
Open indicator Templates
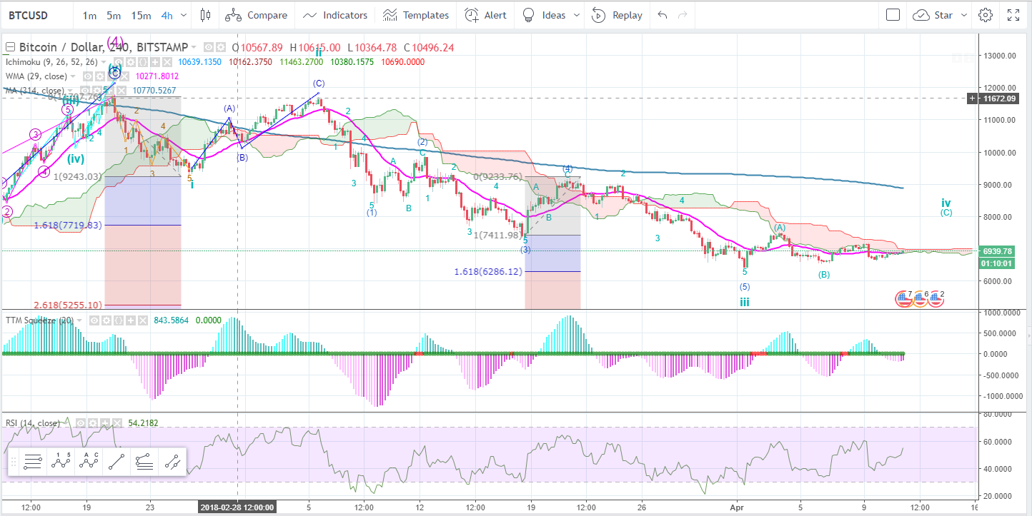(416, 15)
